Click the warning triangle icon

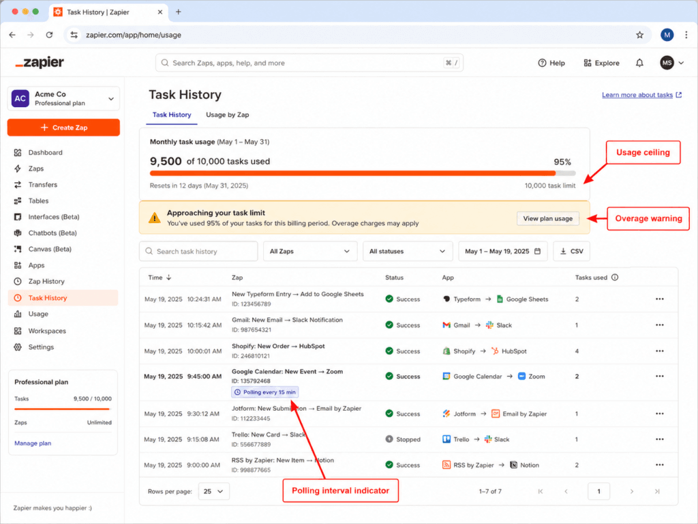(x=154, y=218)
